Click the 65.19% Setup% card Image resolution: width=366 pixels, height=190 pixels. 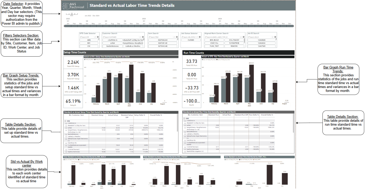click(73, 102)
